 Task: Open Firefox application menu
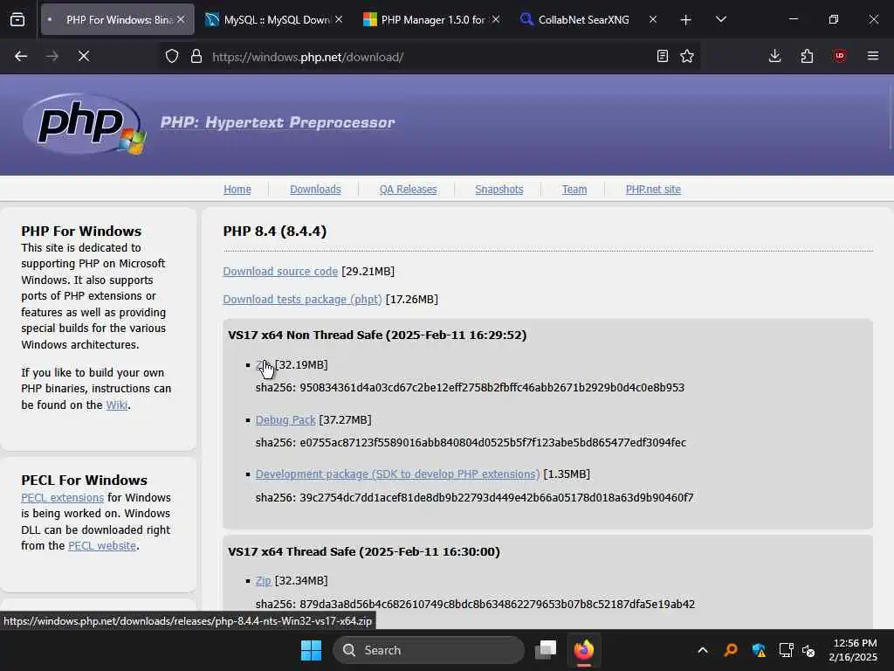pyautogui.click(x=873, y=56)
